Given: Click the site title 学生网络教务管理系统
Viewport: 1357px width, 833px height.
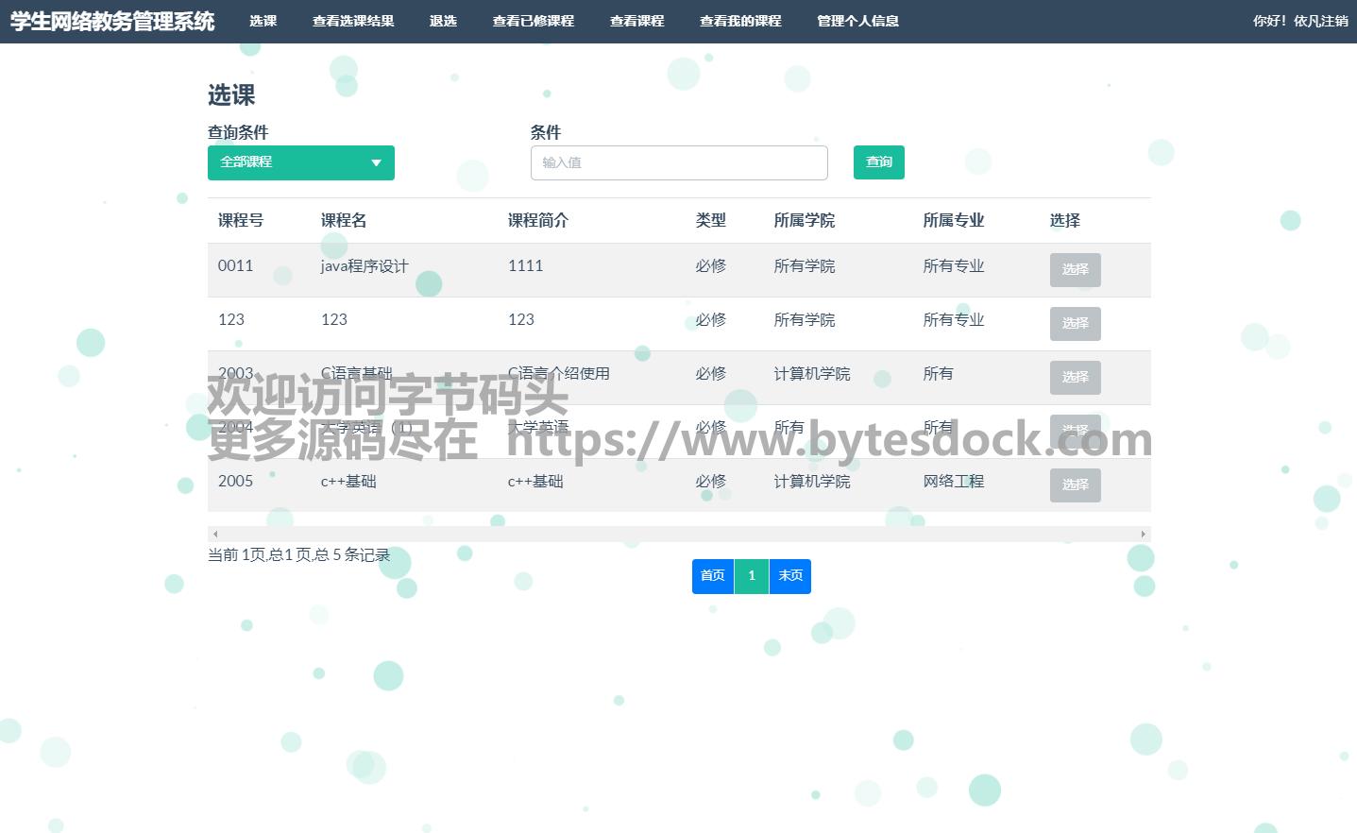Looking at the screenshot, I should [112, 21].
